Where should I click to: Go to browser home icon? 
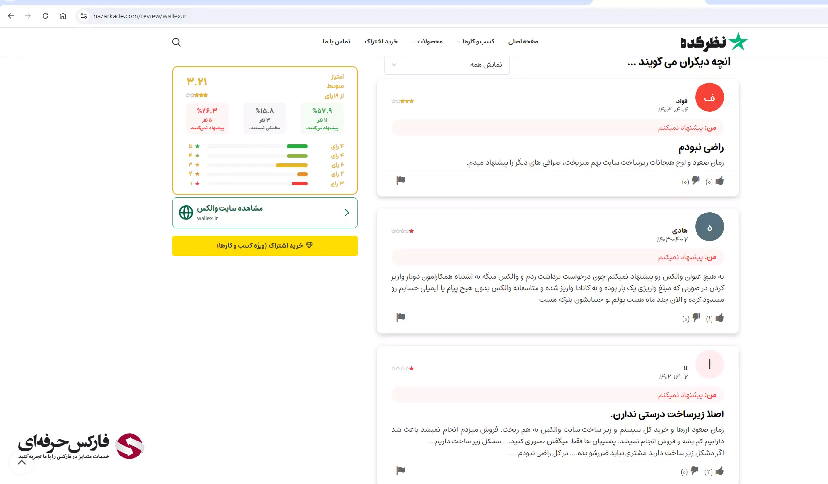pyautogui.click(x=63, y=16)
